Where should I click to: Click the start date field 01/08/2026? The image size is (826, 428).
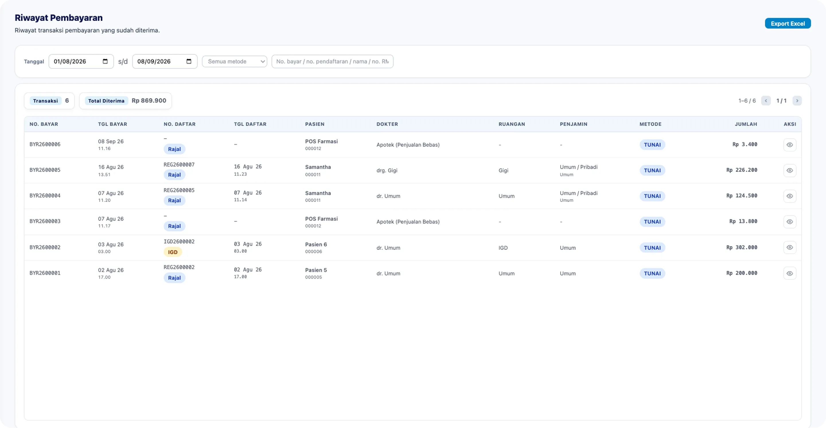click(81, 61)
